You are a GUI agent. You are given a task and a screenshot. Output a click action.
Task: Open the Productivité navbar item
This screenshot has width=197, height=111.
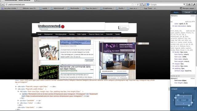(109, 34)
